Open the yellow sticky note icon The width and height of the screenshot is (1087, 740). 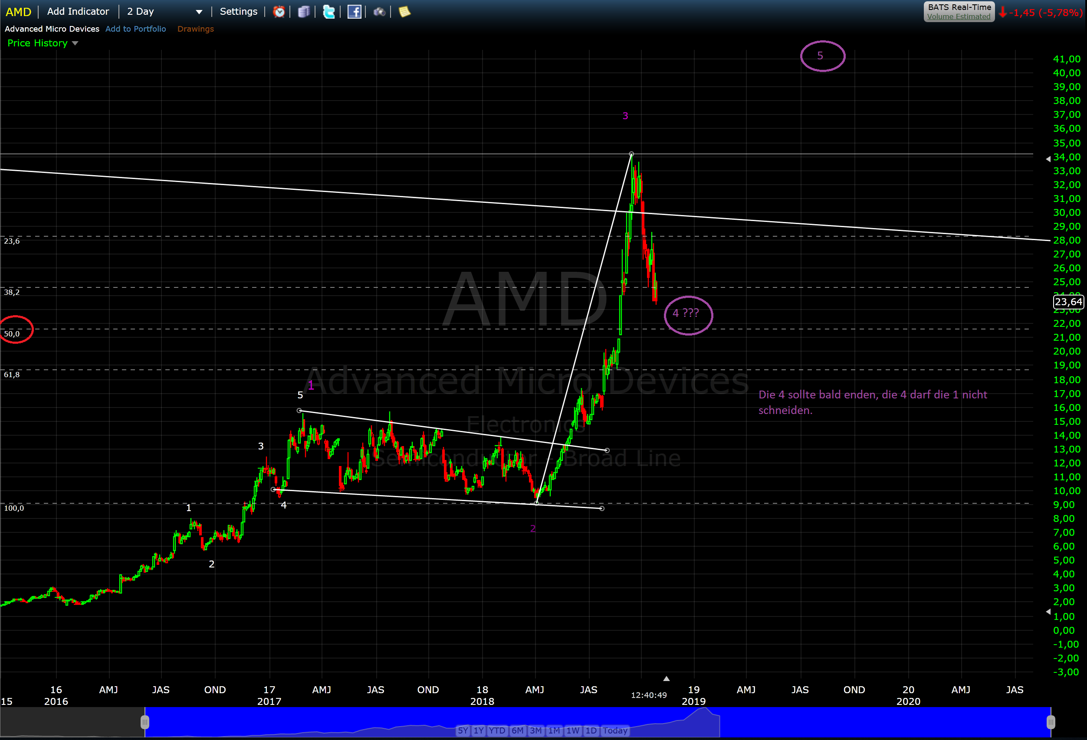404,12
